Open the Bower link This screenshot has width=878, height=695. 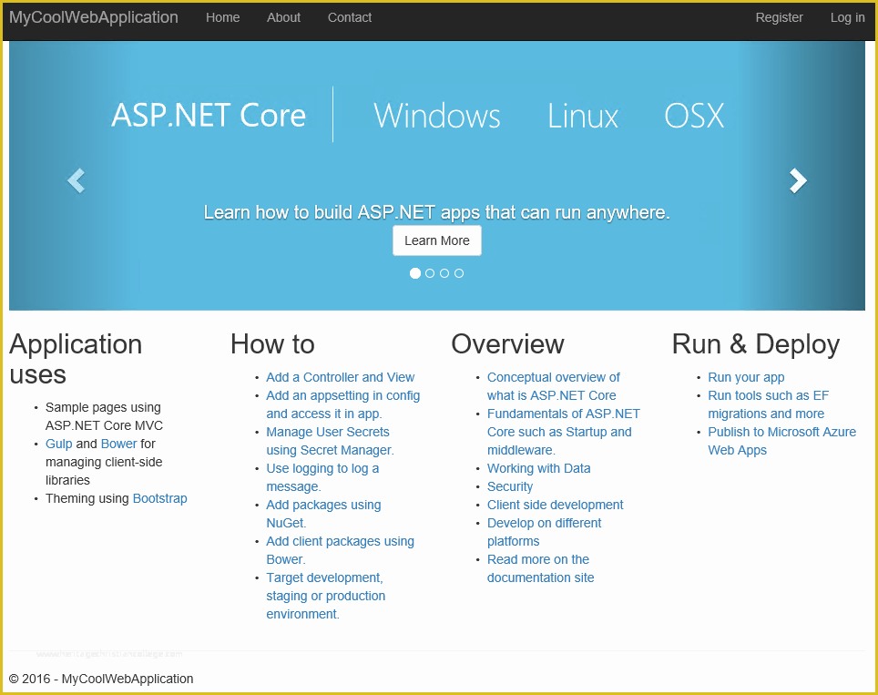[118, 445]
